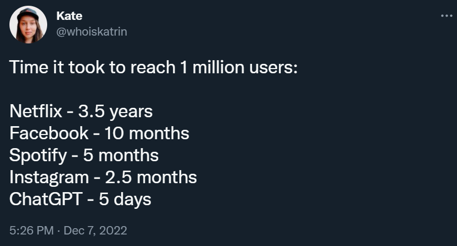Click the '10 months' text

pyautogui.click(x=147, y=133)
